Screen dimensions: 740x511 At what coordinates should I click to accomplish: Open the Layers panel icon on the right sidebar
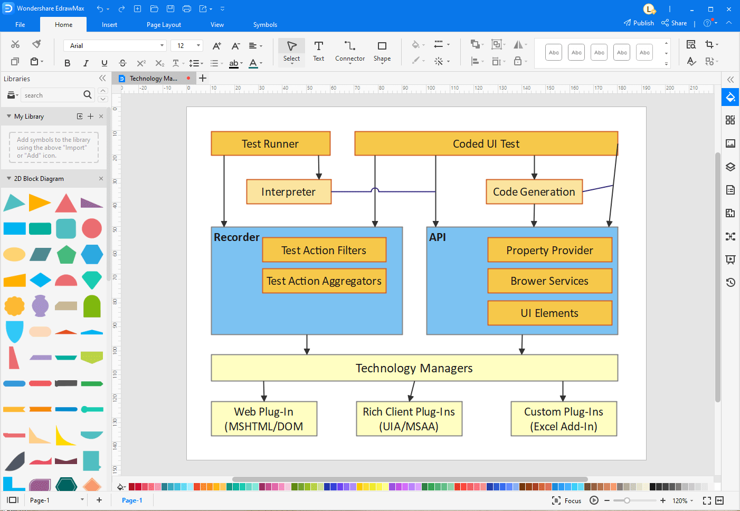click(x=730, y=167)
